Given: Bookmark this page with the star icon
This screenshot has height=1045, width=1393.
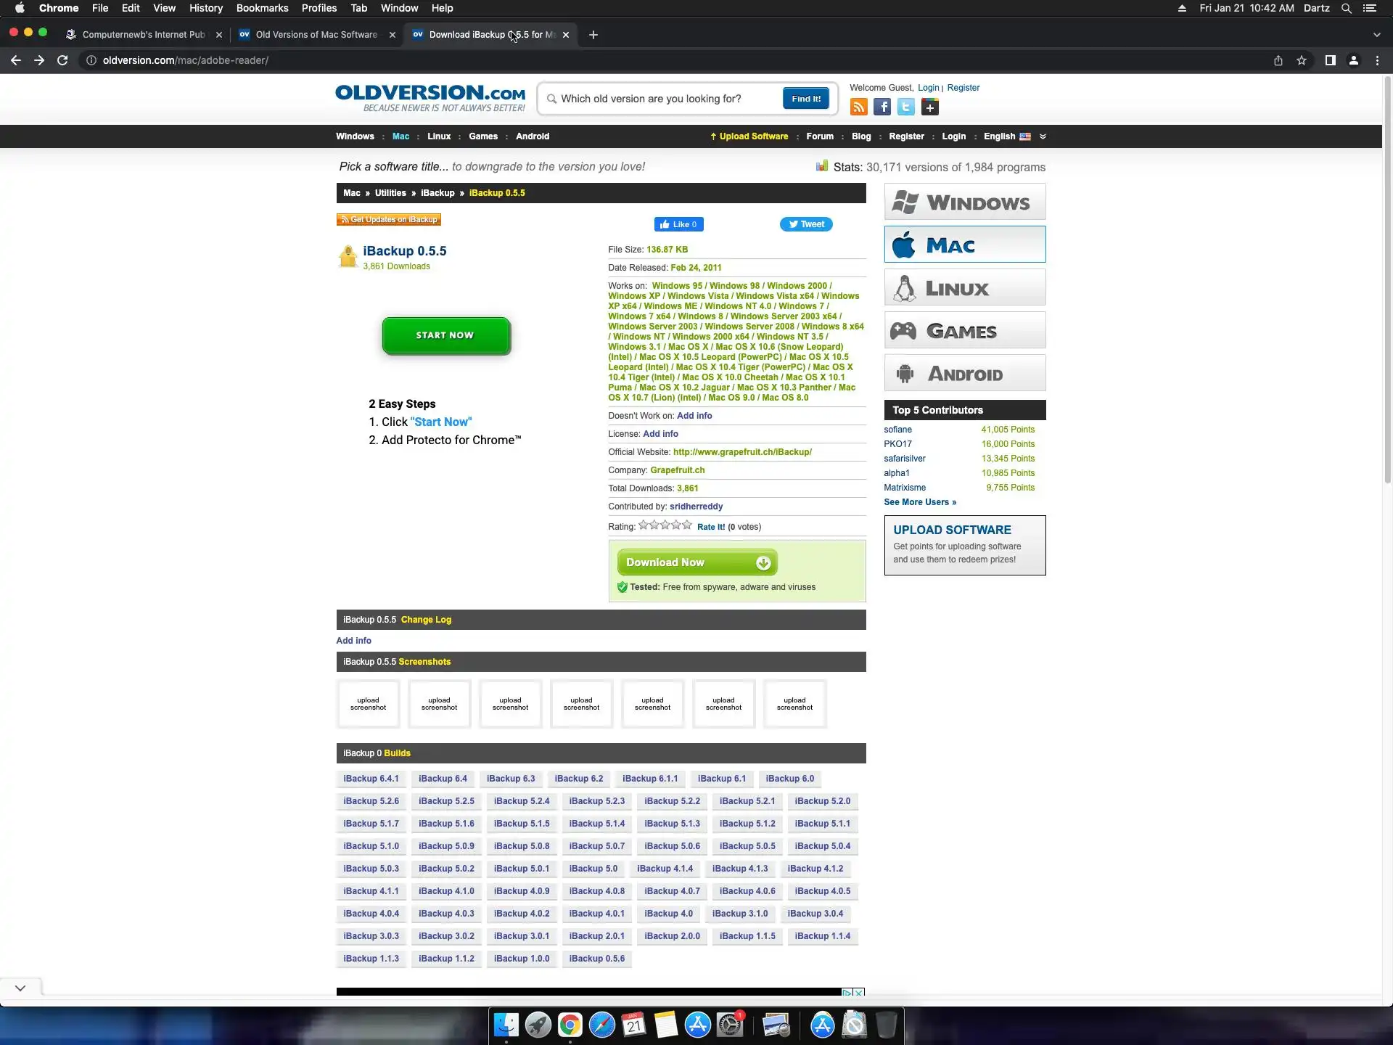Looking at the screenshot, I should click(1302, 61).
